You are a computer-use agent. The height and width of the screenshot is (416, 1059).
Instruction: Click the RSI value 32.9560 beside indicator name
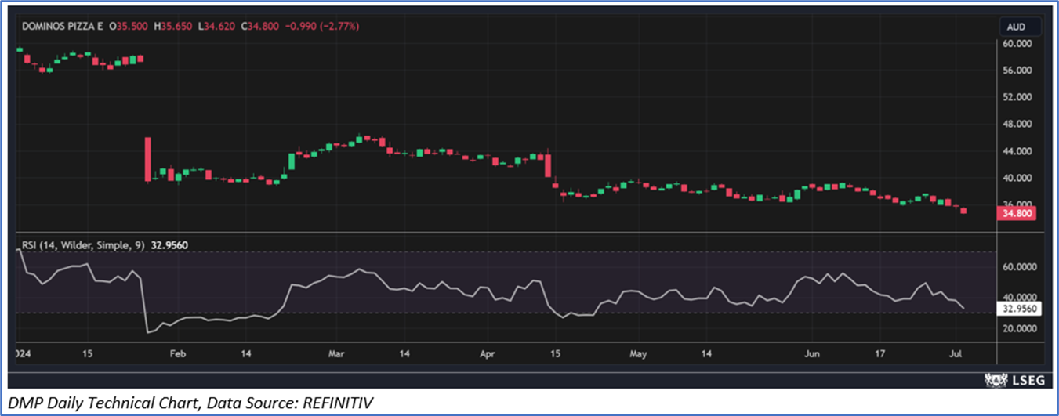169,245
